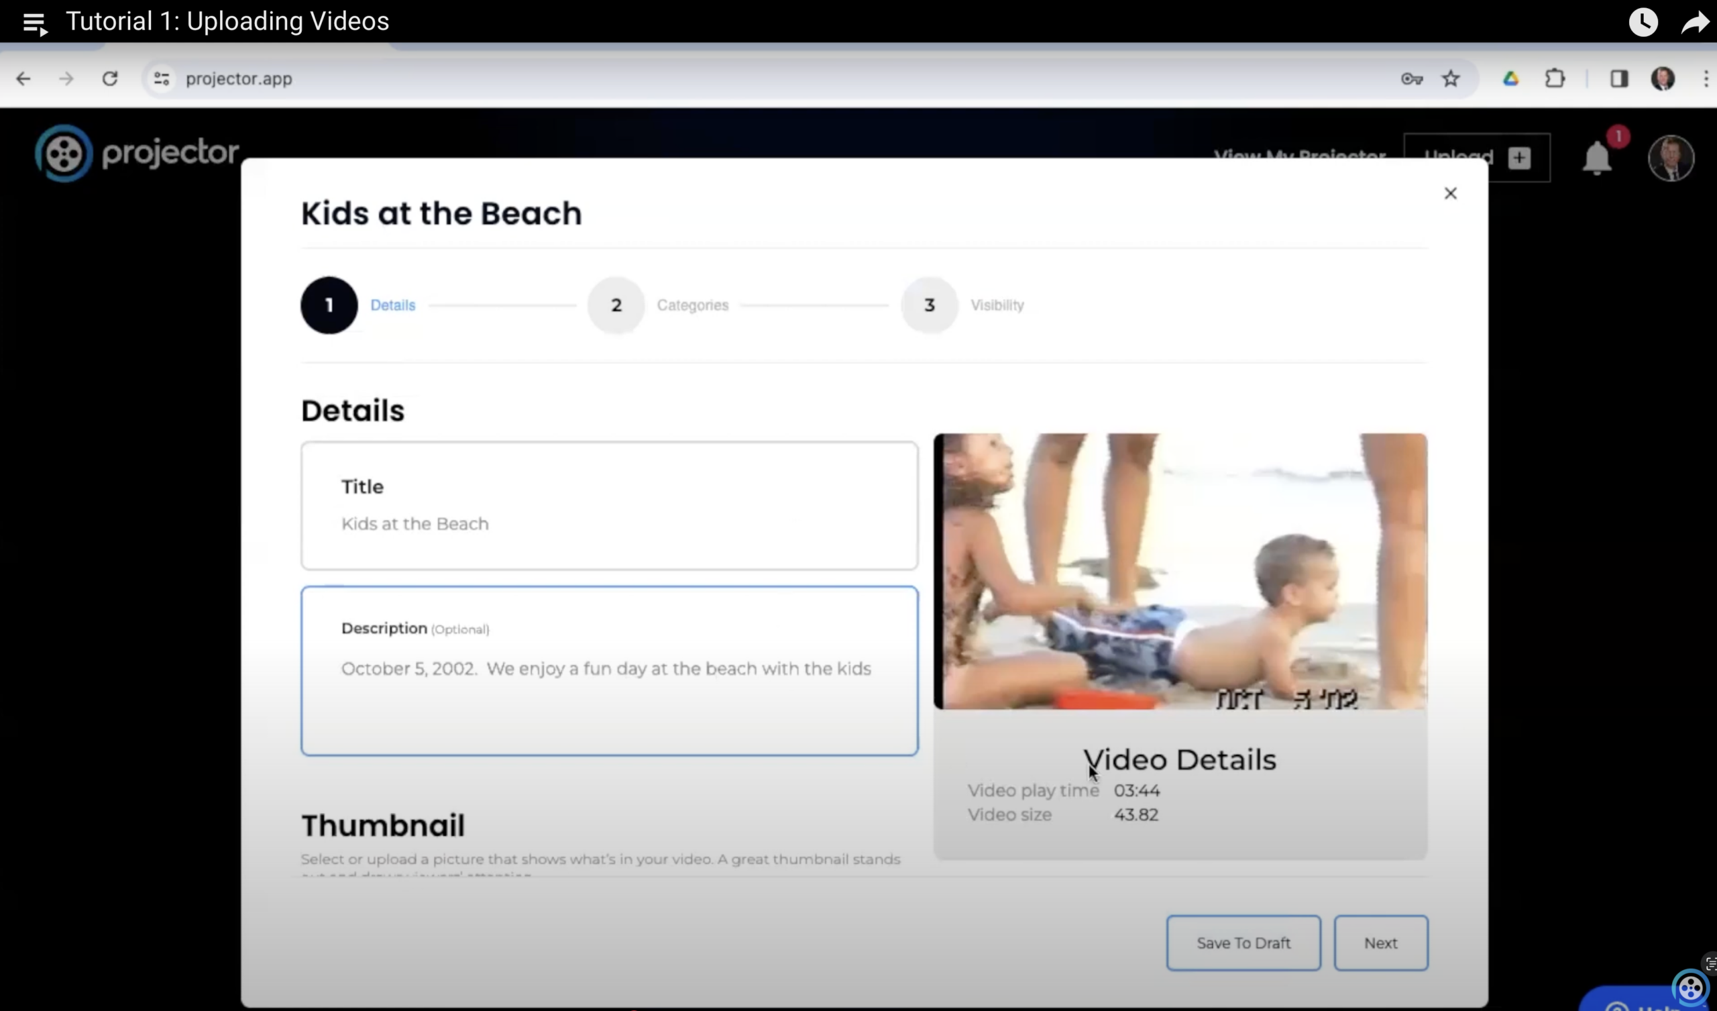The height and width of the screenshot is (1011, 1717).
Task: Click the browser forward arrow
Action: tap(66, 79)
